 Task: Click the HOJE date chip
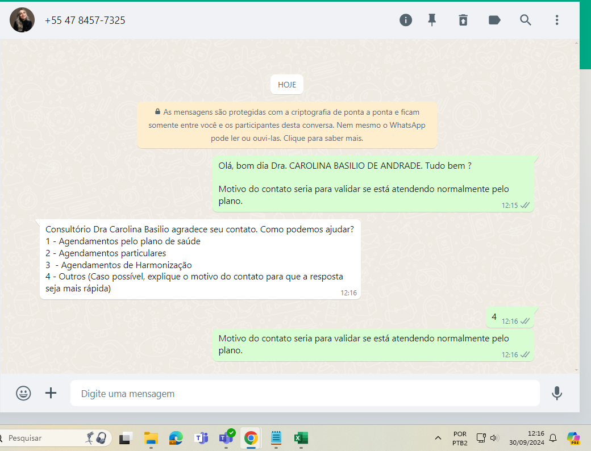coord(287,85)
